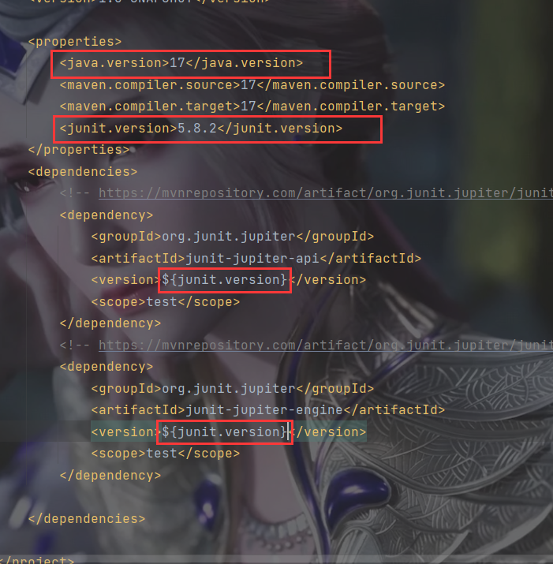This screenshot has height=564, width=553.
Task: Click the opening properties tag
Action: click(75, 42)
